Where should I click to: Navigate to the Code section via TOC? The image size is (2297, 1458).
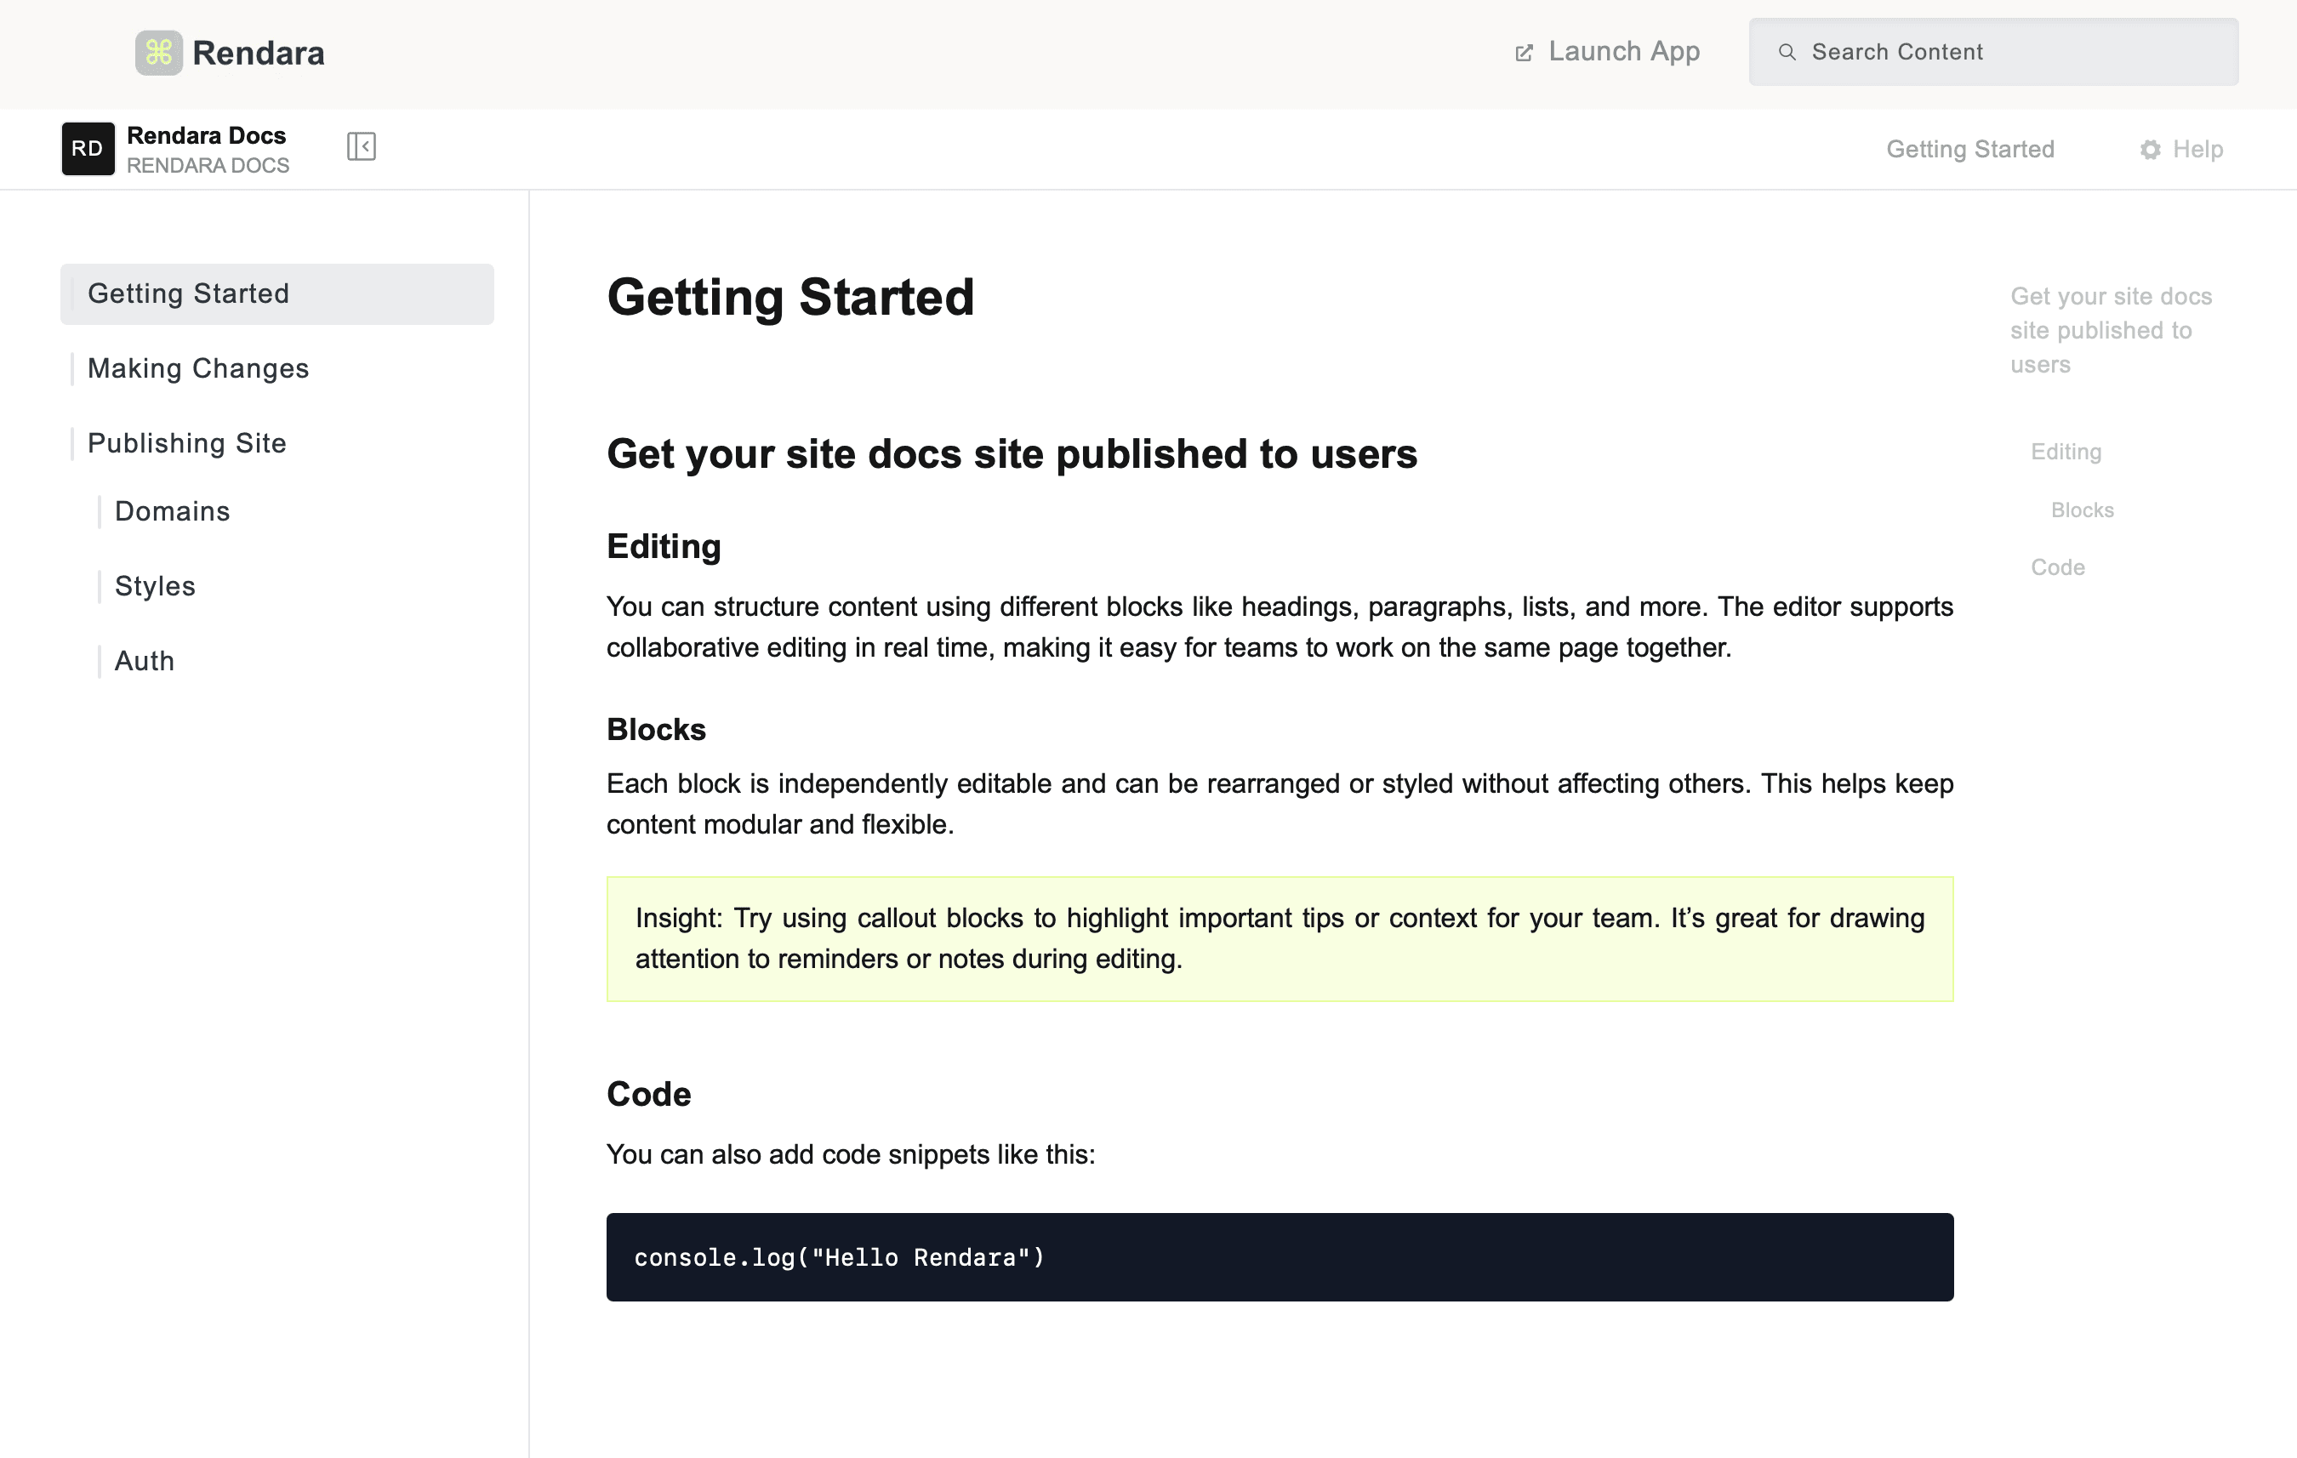tap(2058, 567)
